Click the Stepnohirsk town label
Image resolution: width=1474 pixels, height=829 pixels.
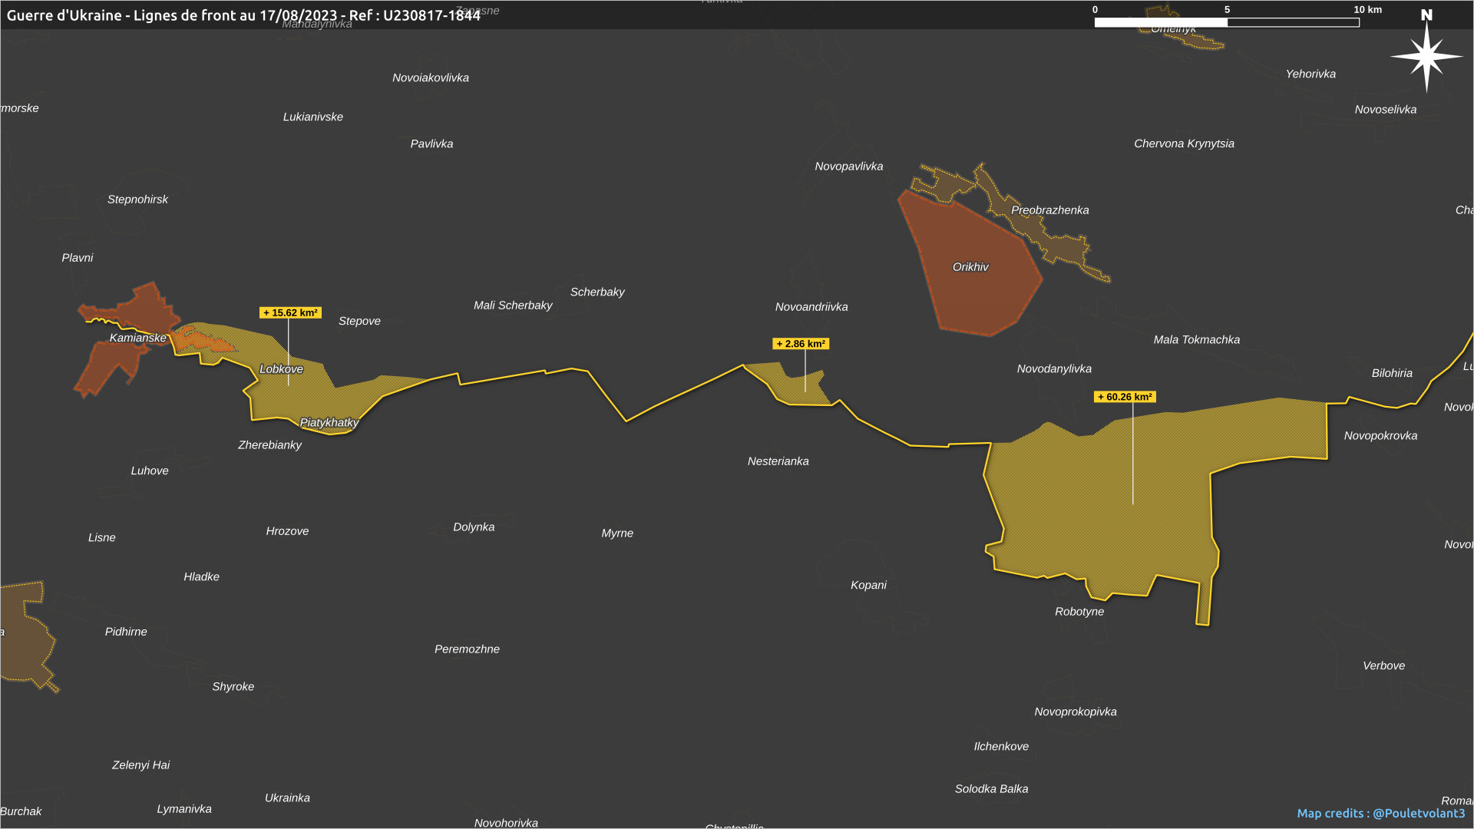click(x=137, y=200)
